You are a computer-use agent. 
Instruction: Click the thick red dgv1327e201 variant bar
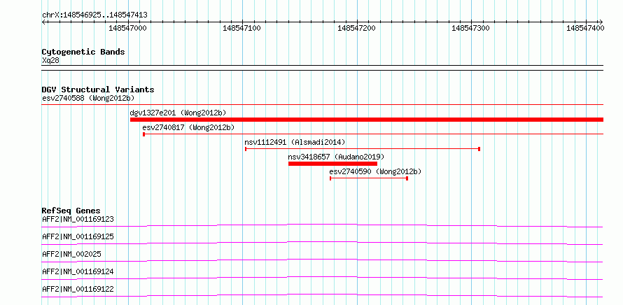[x=367, y=120]
